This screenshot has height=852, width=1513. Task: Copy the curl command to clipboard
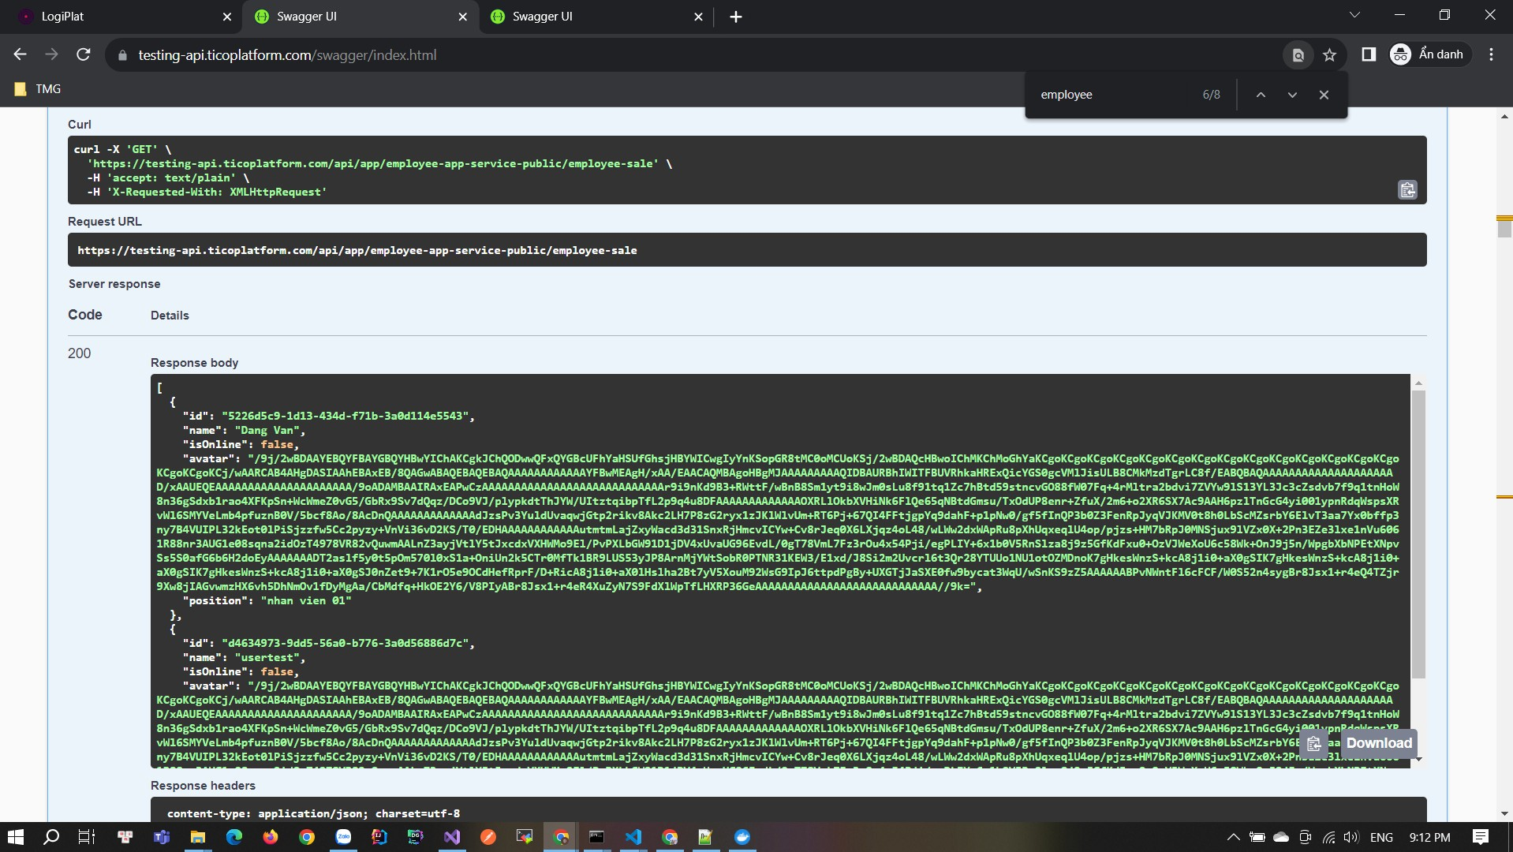pyautogui.click(x=1407, y=190)
